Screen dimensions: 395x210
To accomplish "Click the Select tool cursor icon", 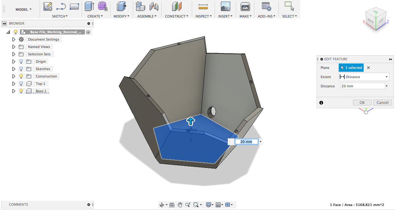I will click(x=289, y=6).
